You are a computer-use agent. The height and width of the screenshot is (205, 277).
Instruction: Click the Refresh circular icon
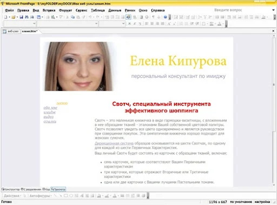[x=147, y=17]
